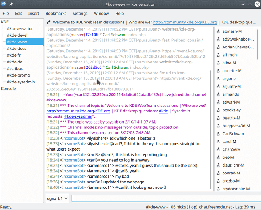
Task: Click the chat message input field
Action: point(165,198)
